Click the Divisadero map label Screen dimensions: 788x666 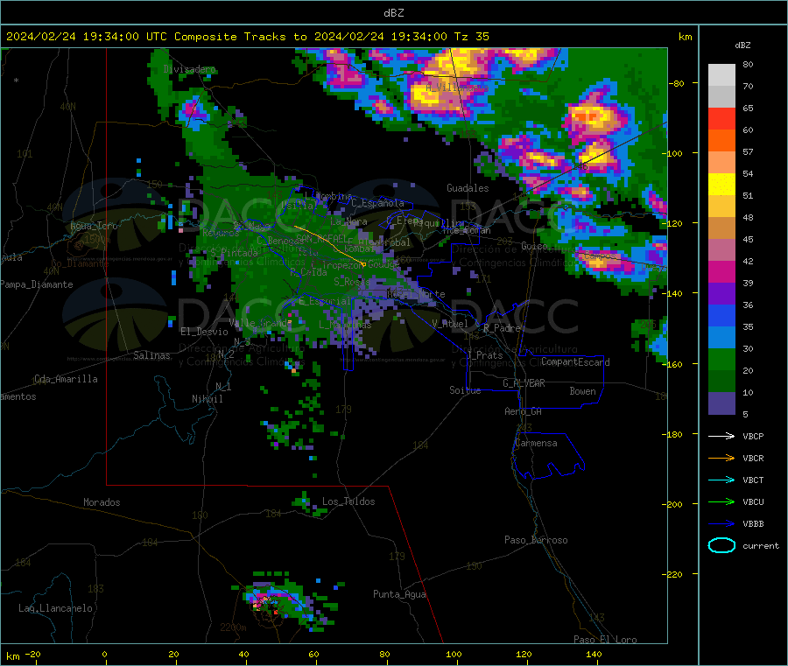(189, 69)
